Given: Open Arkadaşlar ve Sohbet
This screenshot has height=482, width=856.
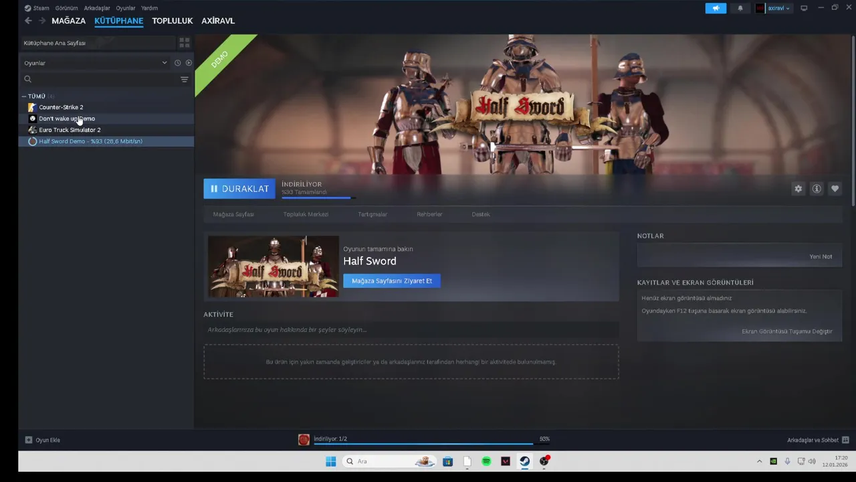Looking at the screenshot, I should [x=818, y=440].
